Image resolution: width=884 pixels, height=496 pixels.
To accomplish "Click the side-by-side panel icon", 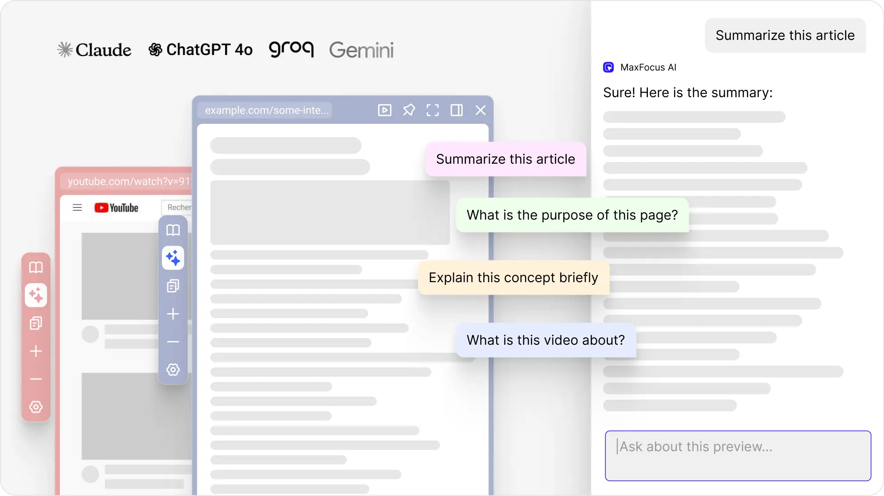I will 456,110.
